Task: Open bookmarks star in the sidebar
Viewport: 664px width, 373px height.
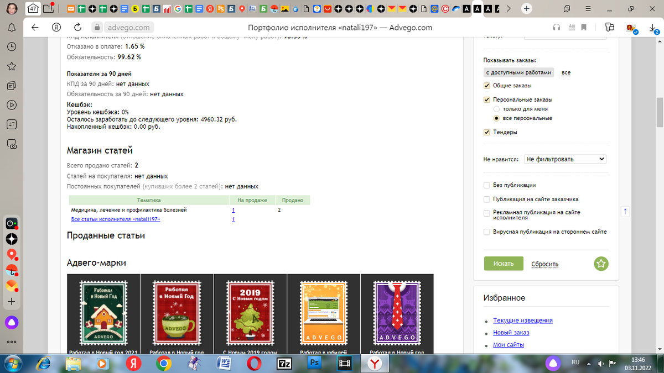Action: (x=12, y=66)
